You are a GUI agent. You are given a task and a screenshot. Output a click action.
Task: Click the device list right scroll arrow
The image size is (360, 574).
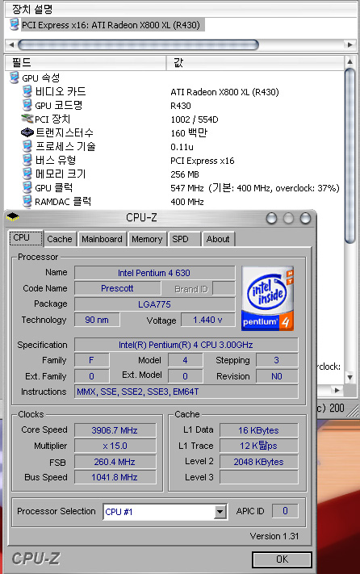coord(350,45)
